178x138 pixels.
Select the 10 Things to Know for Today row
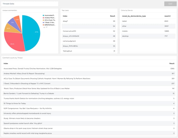click(89, 103)
